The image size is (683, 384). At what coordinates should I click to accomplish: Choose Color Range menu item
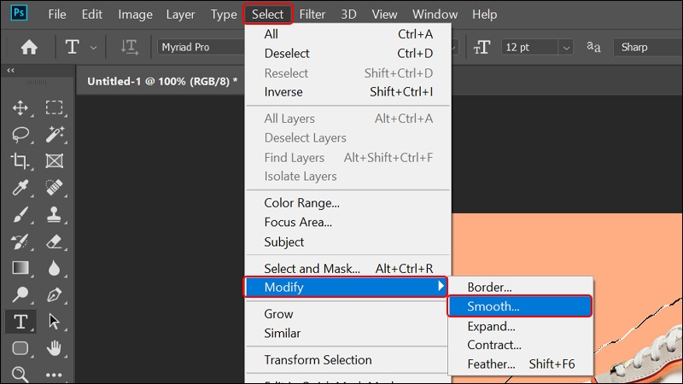348,203
